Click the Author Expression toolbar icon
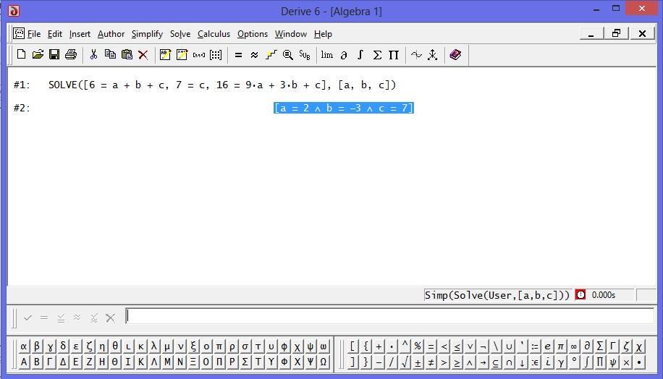Image resolution: width=663 pixels, height=379 pixels. tap(165, 54)
